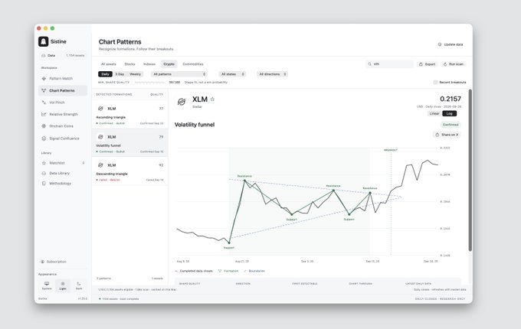Click the search field containing xlm

tap(390, 64)
